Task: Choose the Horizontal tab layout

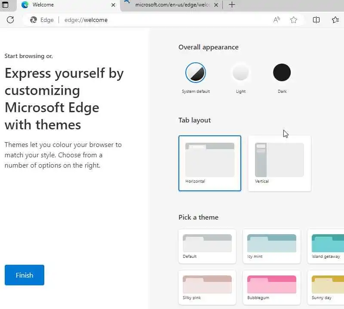Action: 210,163
